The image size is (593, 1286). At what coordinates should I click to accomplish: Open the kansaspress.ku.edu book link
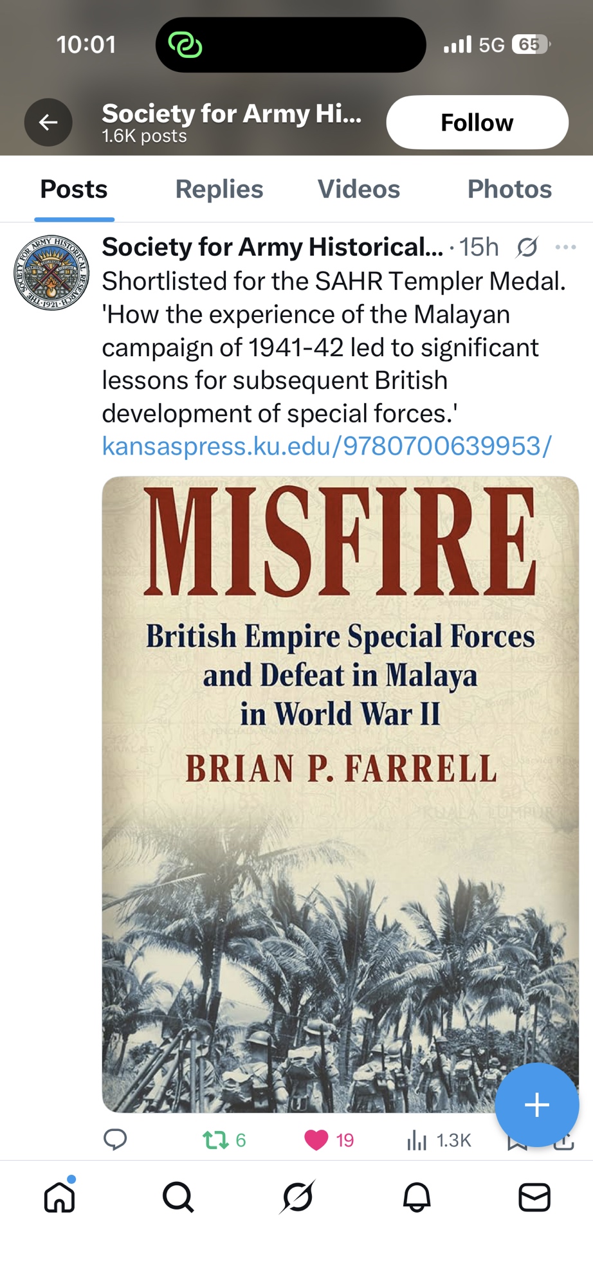point(327,446)
